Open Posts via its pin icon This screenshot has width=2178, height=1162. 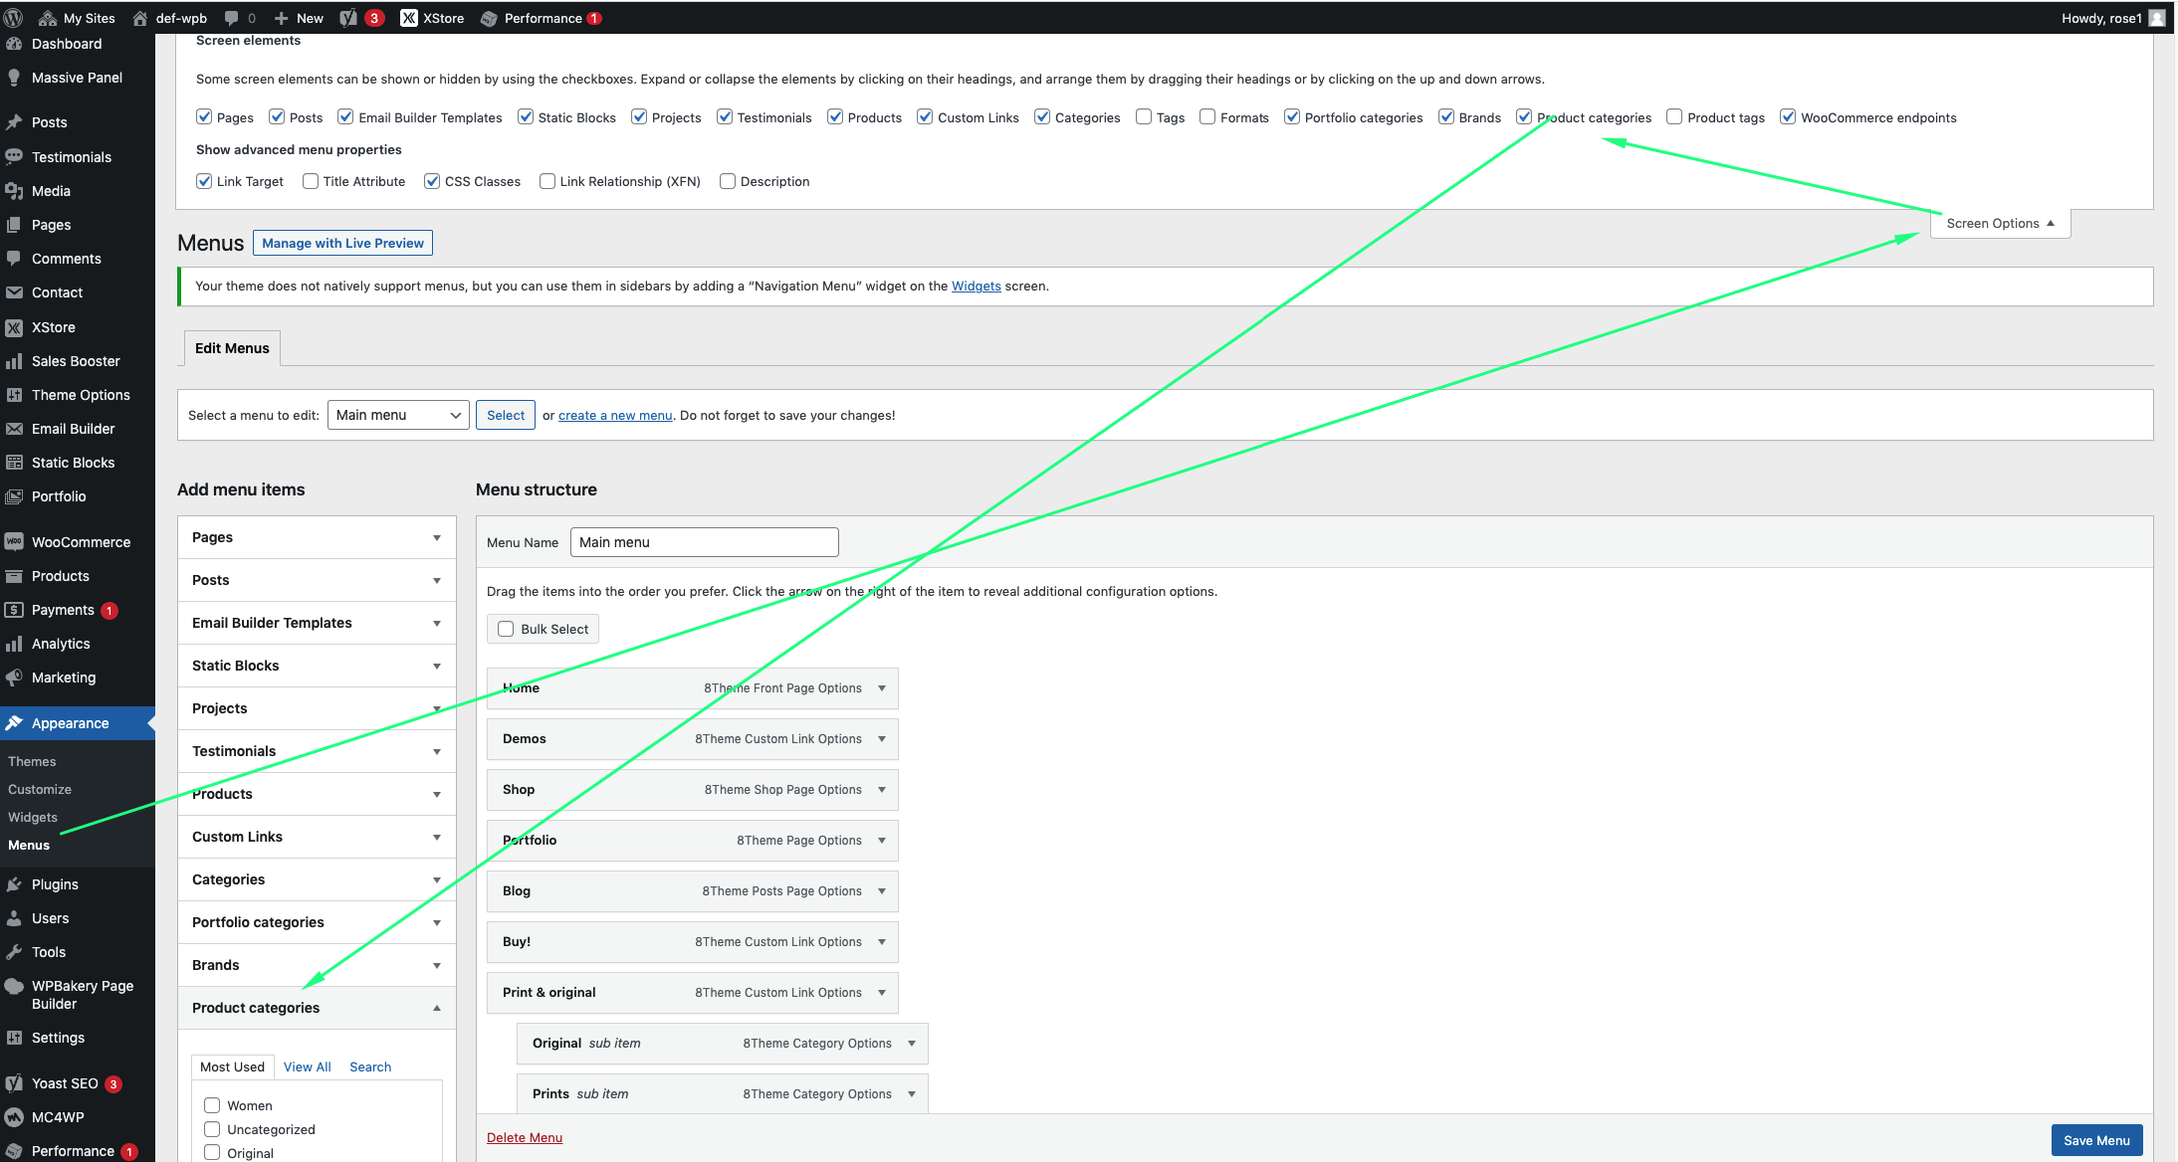pyautogui.click(x=14, y=122)
